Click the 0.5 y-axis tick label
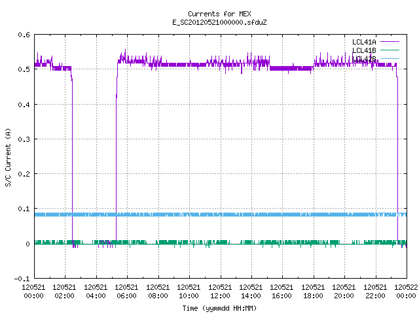 point(24,69)
